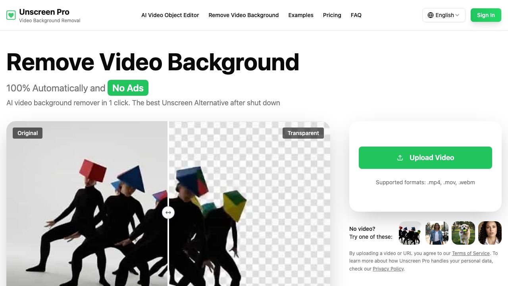The image size is (508, 286).
Task: Open the Examples menu item
Action: coord(301,15)
